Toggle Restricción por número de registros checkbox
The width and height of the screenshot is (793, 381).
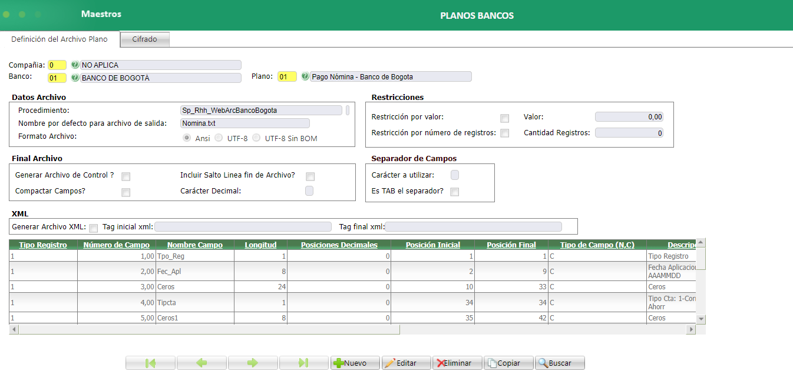(504, 133)
